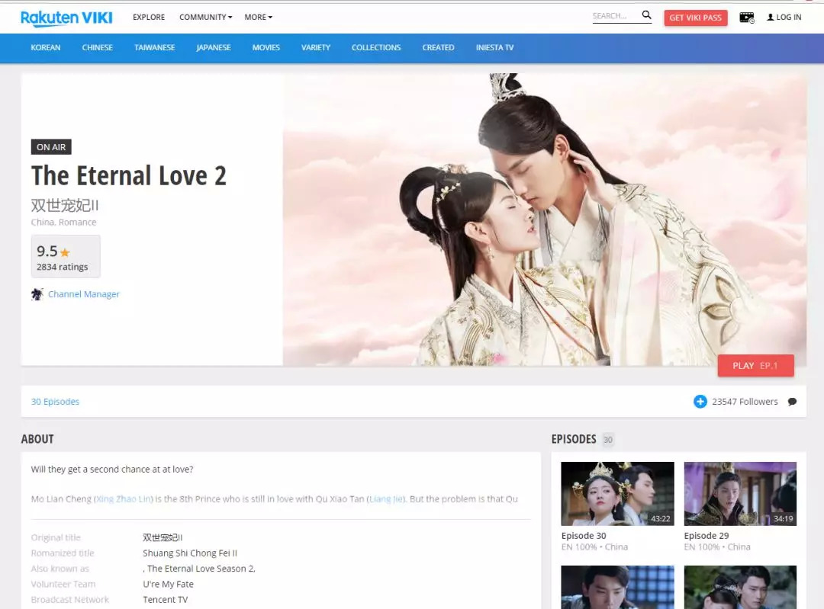Select the KOREAN category tab

[x=46, y=48]
